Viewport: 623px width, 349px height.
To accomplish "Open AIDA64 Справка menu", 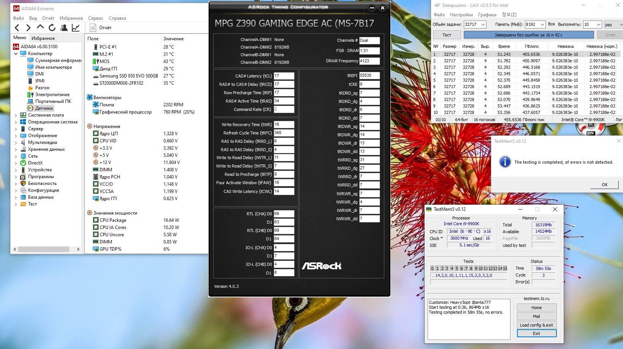I will [x=117, y=18].
